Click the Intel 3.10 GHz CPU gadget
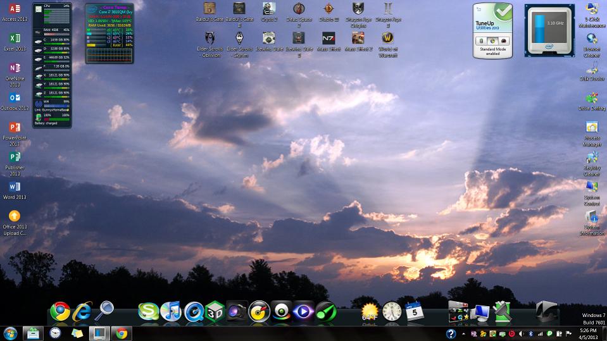Image resolution: width=607 pixels, height=341 pixels. point(549,30)
